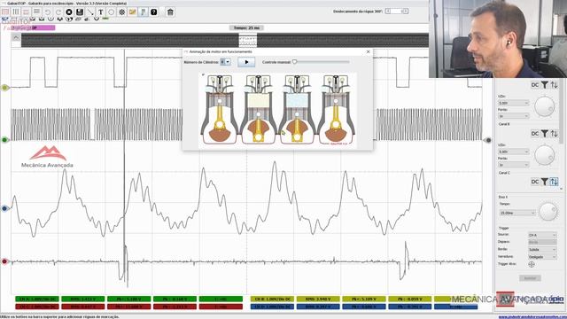The width and height of the screenshot is (567, 319).
Task: Open the Canal B Ponta dropdown
Action: [x=514, y=165]
